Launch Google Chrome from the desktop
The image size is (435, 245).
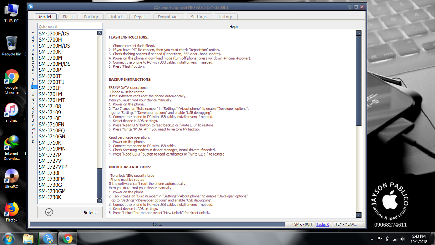click(x=12, y=82)
